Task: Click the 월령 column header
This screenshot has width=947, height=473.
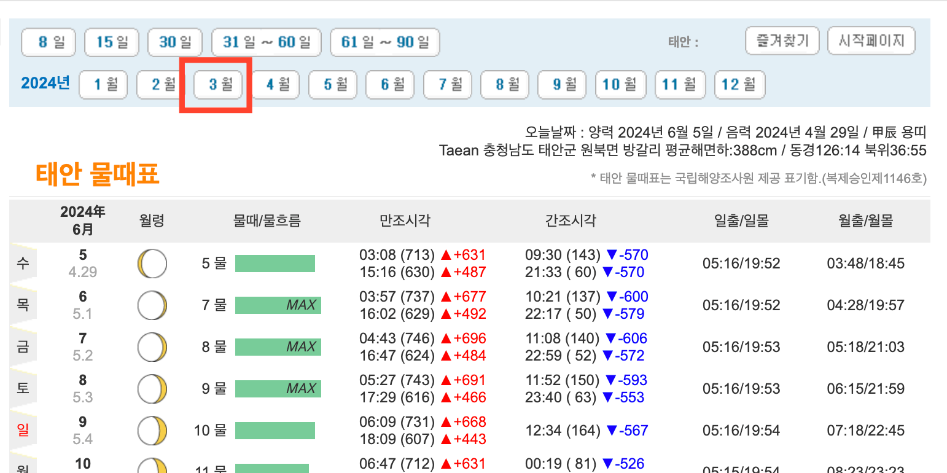Action: tap(152, 221)
